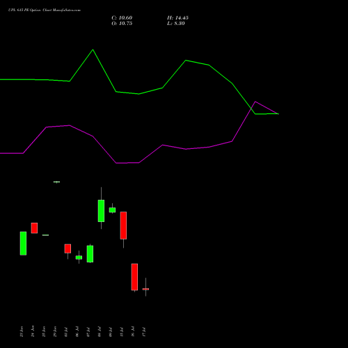348x348 pixels.
Task: Select the 17 Jul date label
Action: click(x=144, y=331)
